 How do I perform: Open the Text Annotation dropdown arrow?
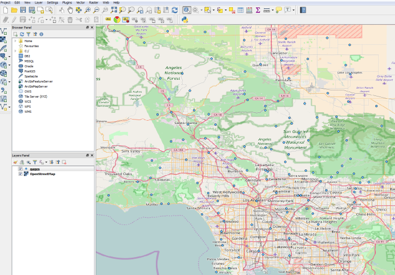click(x=294, y=10)
